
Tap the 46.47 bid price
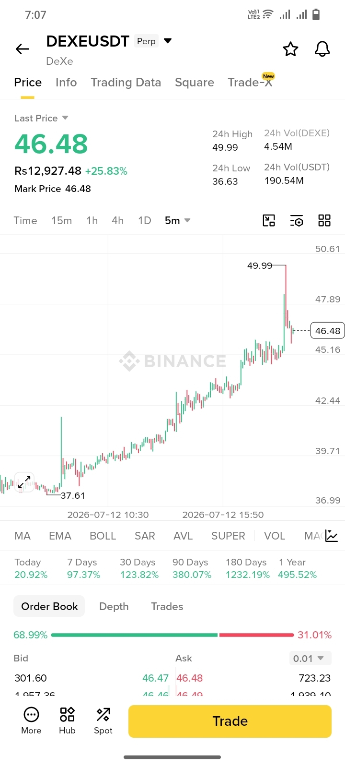coord(156,678)
